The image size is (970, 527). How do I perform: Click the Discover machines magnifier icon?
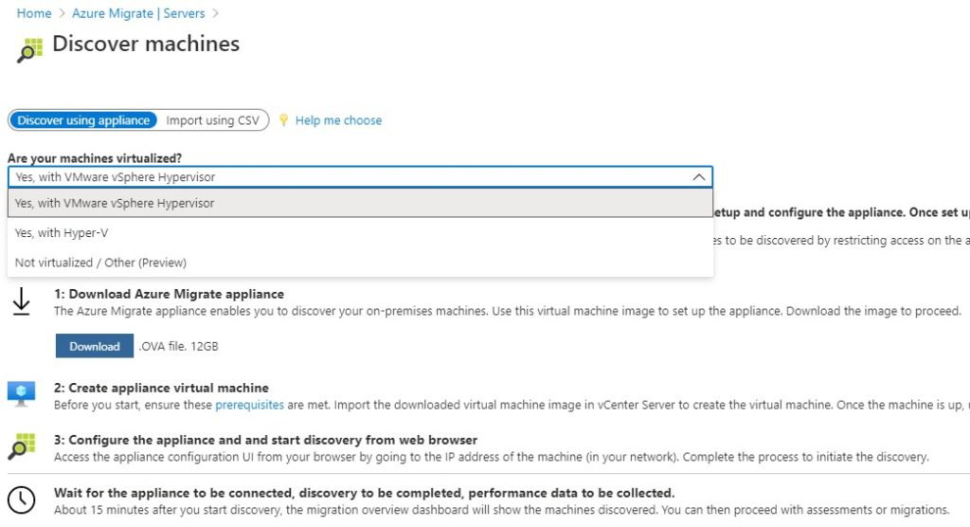(29, 50)
